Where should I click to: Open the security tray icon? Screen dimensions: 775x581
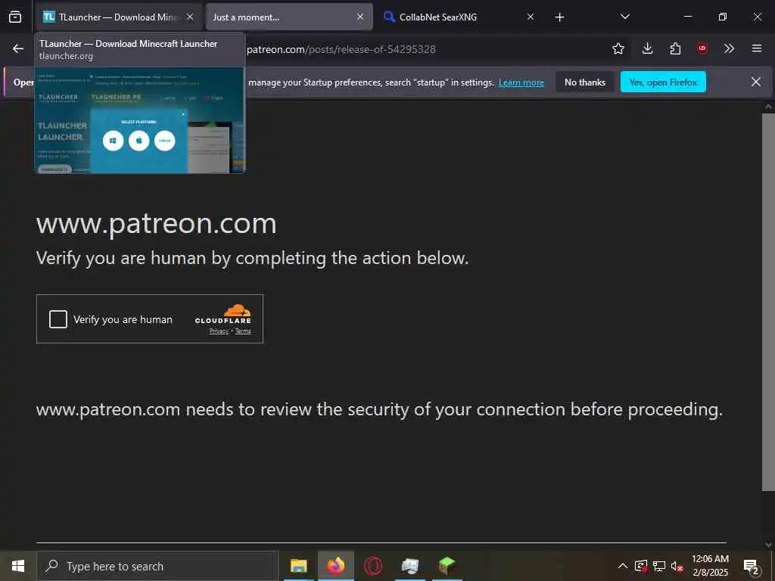tap(641, 566)
